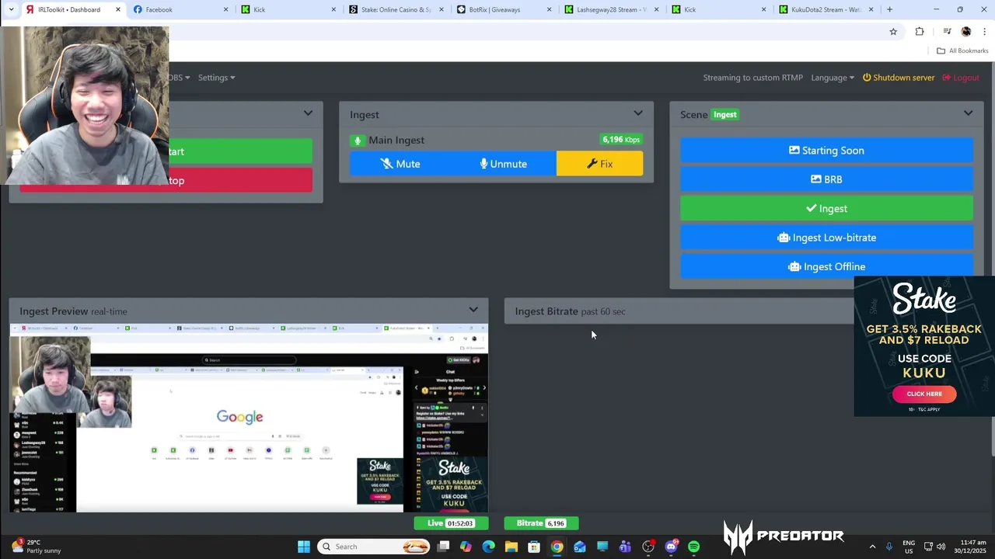
Task: Bookmark this page with star icon
Action: [893, 32]
